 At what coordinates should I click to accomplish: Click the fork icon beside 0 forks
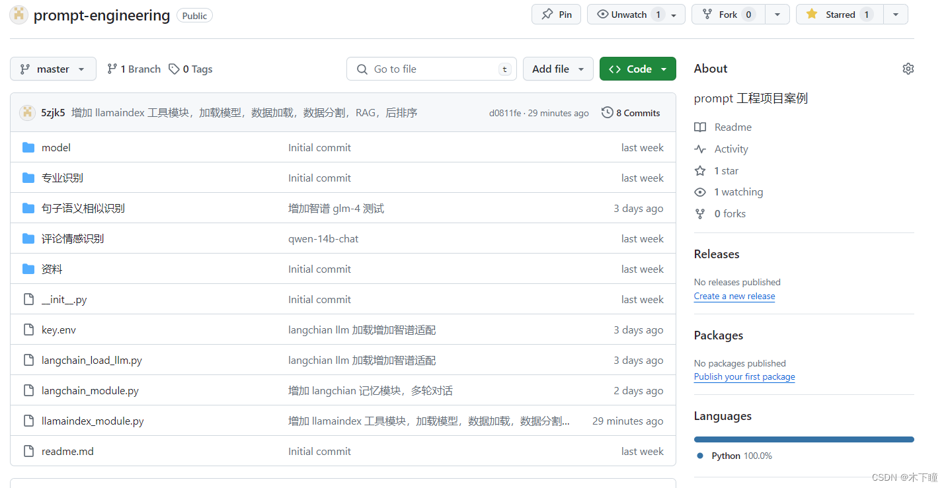coord(700,214)
